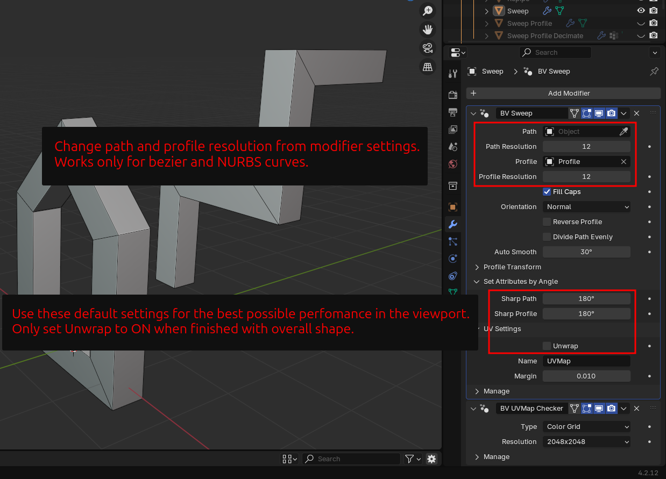Click the Sharp Path angle field

(586, 299)
